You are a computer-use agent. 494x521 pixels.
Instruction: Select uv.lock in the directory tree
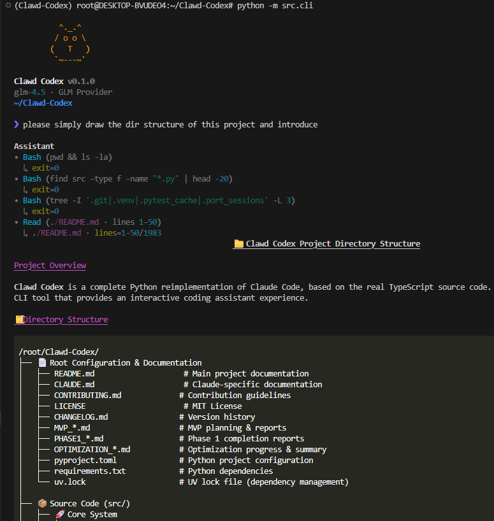click(70, 482)
